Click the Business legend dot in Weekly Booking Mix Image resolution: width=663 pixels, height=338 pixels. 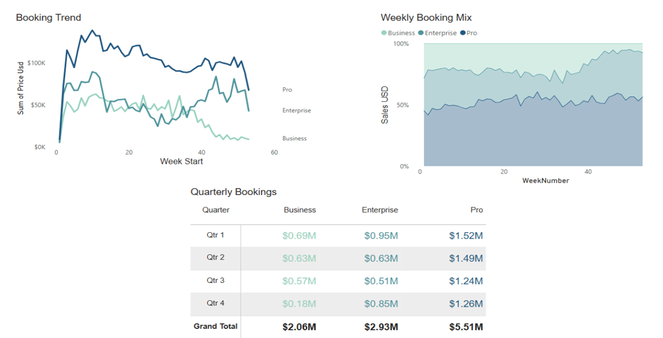click(x=384, y=33)
